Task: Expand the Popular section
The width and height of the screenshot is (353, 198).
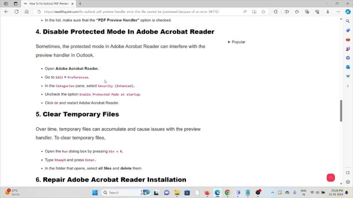Action: pyautogui.click(x=237, y=42)
